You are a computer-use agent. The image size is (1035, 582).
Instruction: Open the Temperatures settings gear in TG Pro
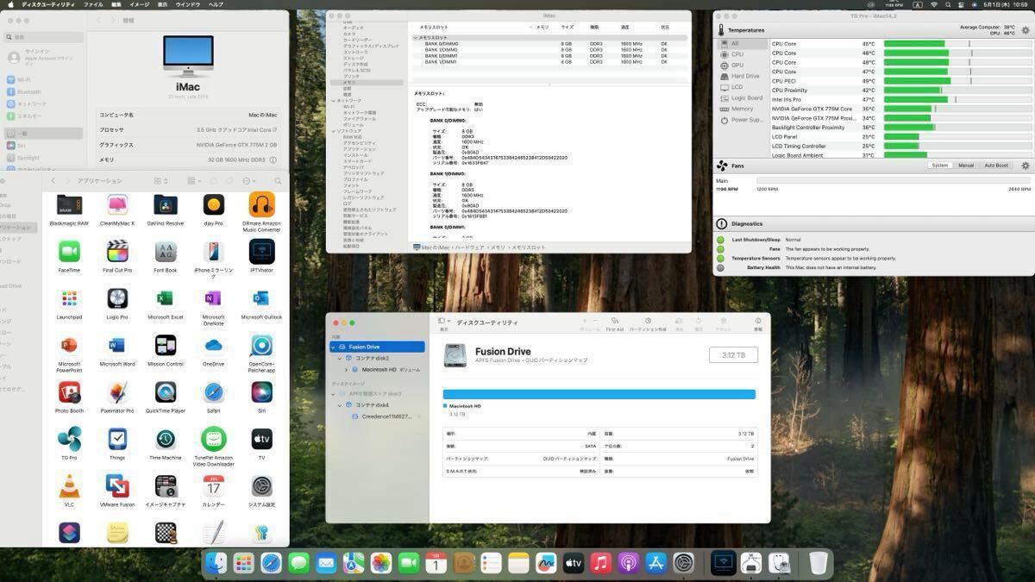1026,30
